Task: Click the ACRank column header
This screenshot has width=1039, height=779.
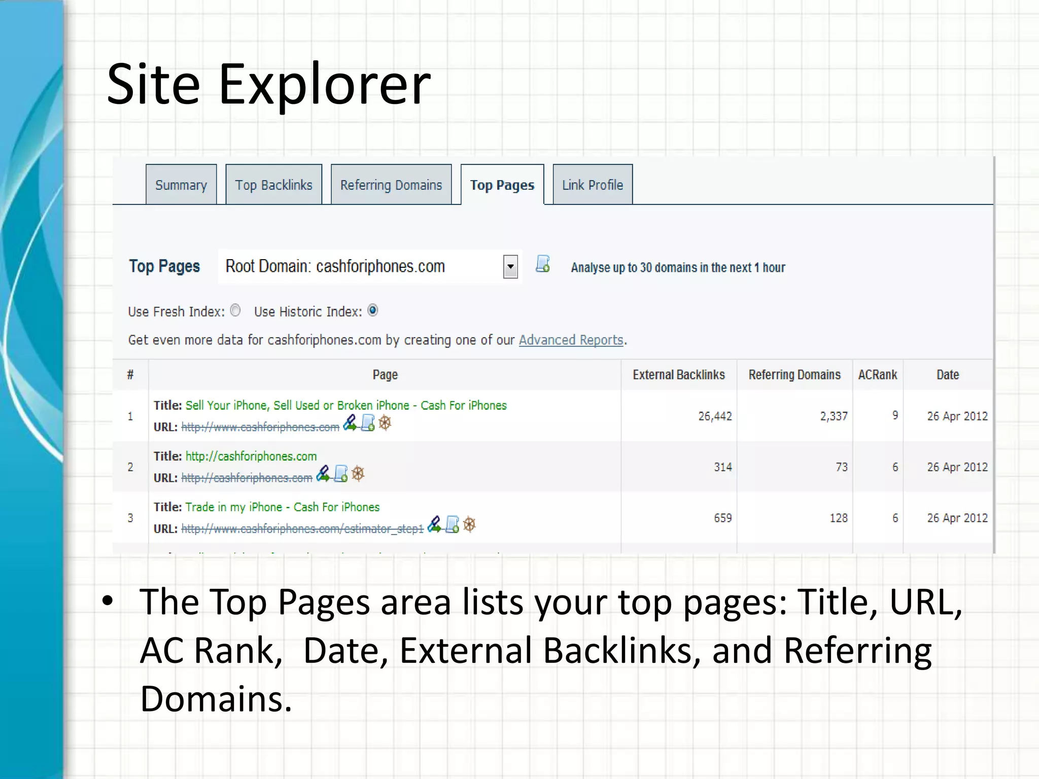Action: 878,375
